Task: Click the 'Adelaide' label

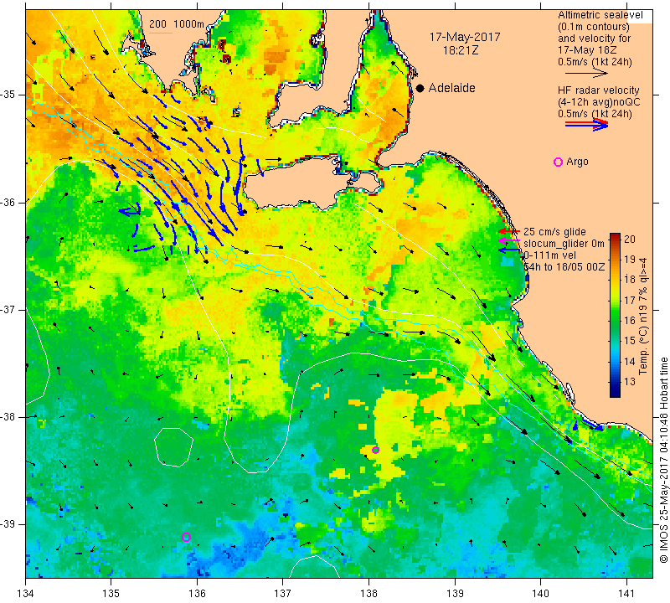Action: click(451, 88)
